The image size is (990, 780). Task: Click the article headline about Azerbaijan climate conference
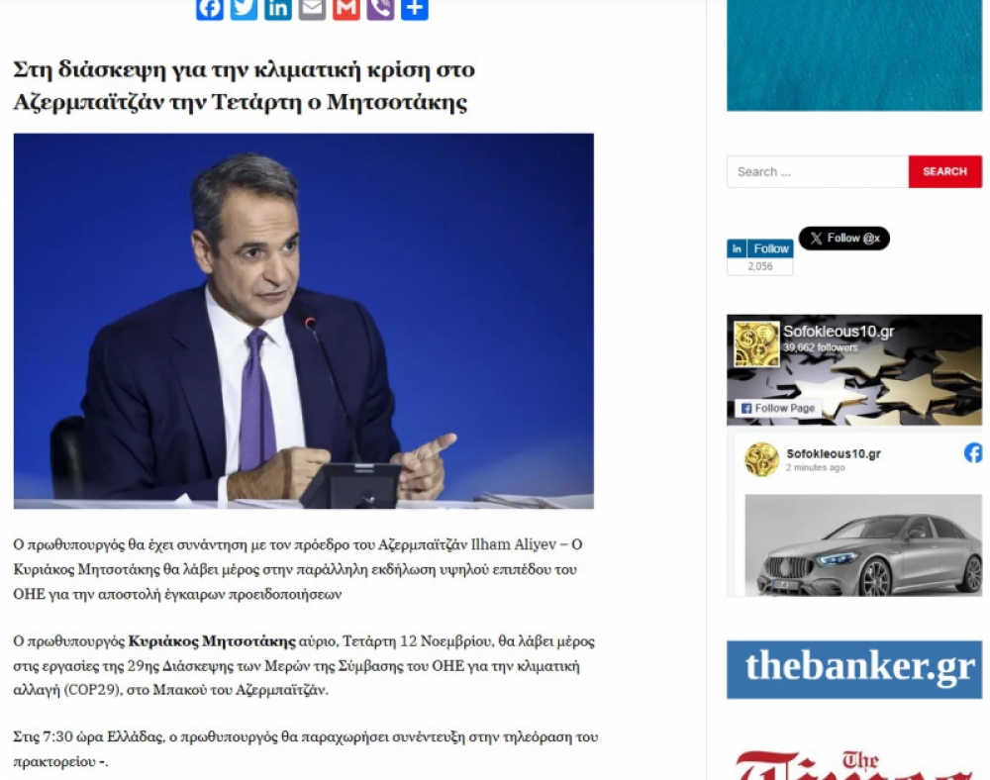[x=244, y=85]
